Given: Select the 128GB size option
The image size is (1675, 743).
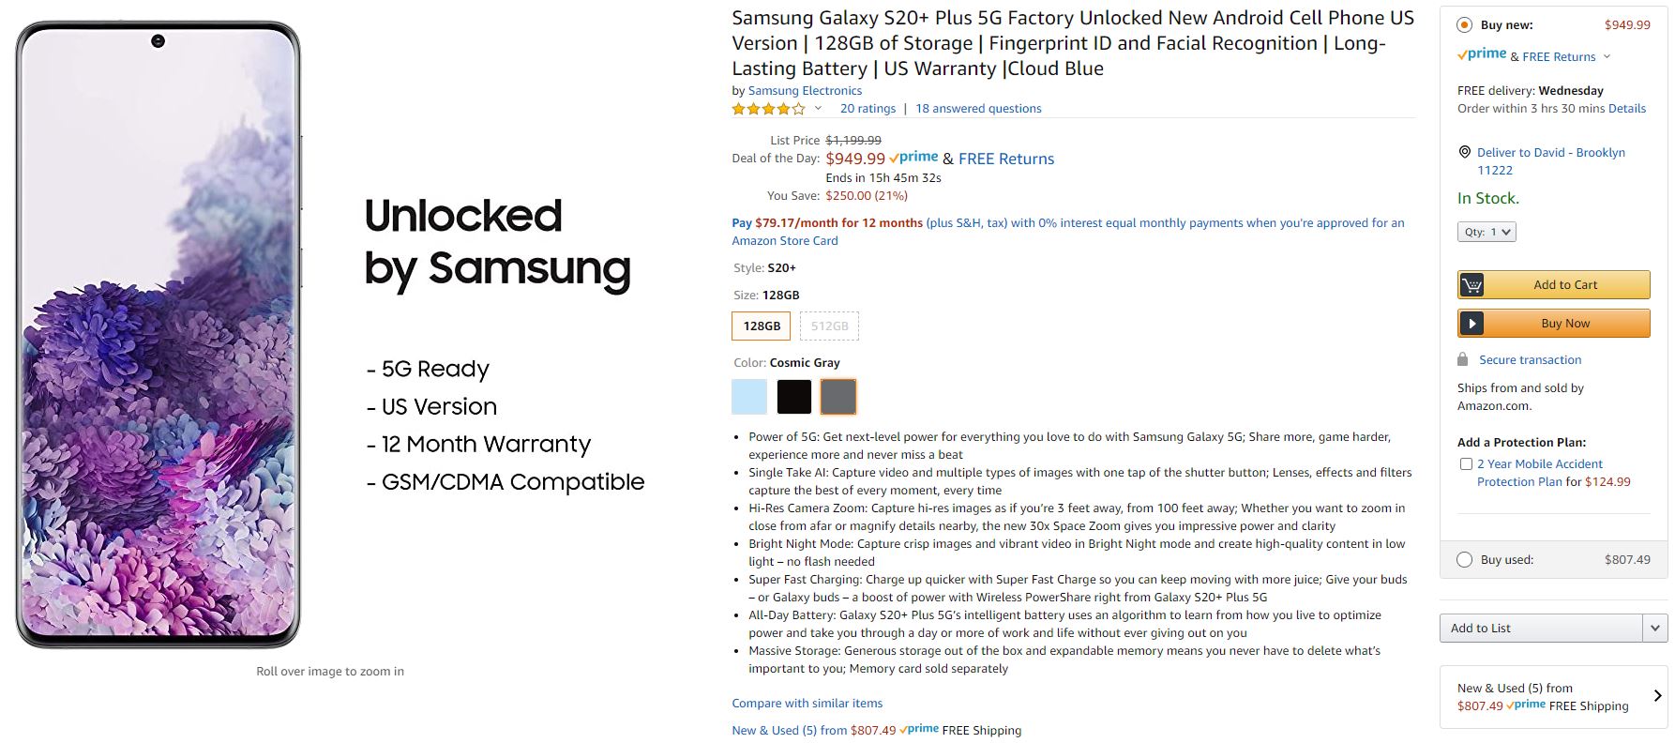Looking at the screenshot, I should [762, 326].
